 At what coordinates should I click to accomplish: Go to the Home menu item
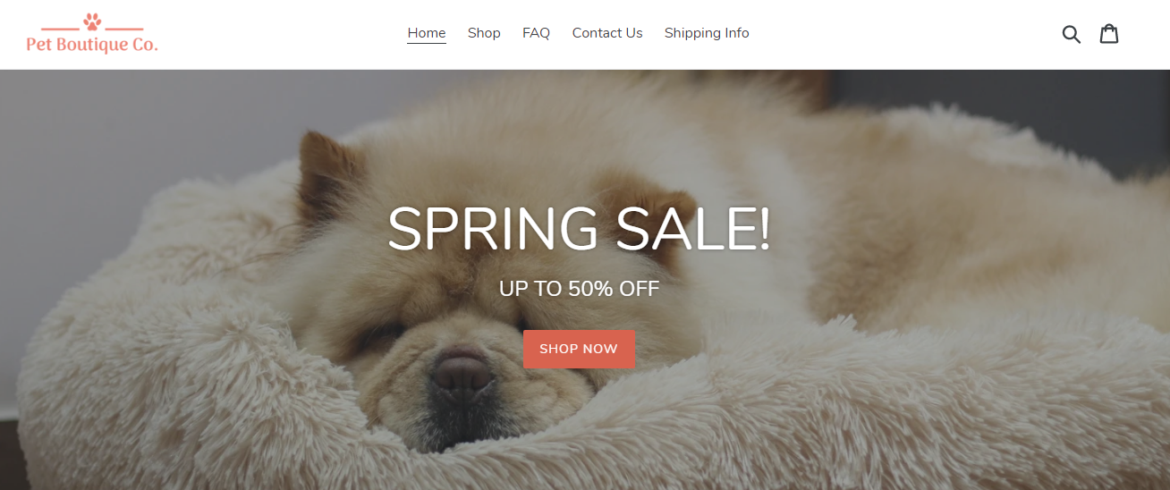click(427, 33)
